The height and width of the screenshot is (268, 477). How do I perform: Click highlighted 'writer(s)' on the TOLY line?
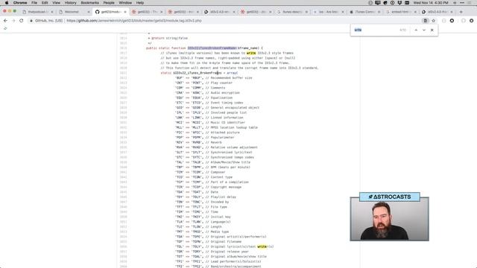265,246
